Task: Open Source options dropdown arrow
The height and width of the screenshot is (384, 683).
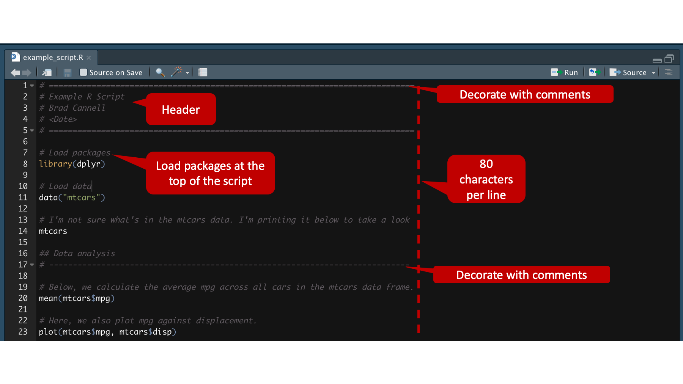Action: point(653,73)
